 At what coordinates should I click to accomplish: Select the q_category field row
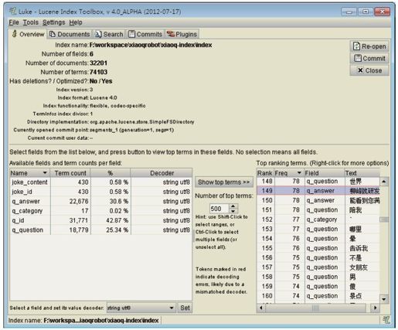click(100, 211)
